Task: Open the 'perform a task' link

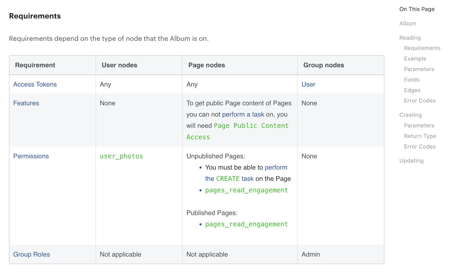Action: coord(243,115)
